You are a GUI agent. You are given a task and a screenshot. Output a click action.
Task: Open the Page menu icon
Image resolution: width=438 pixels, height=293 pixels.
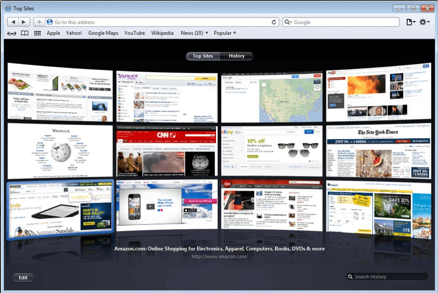click(411, 22)
